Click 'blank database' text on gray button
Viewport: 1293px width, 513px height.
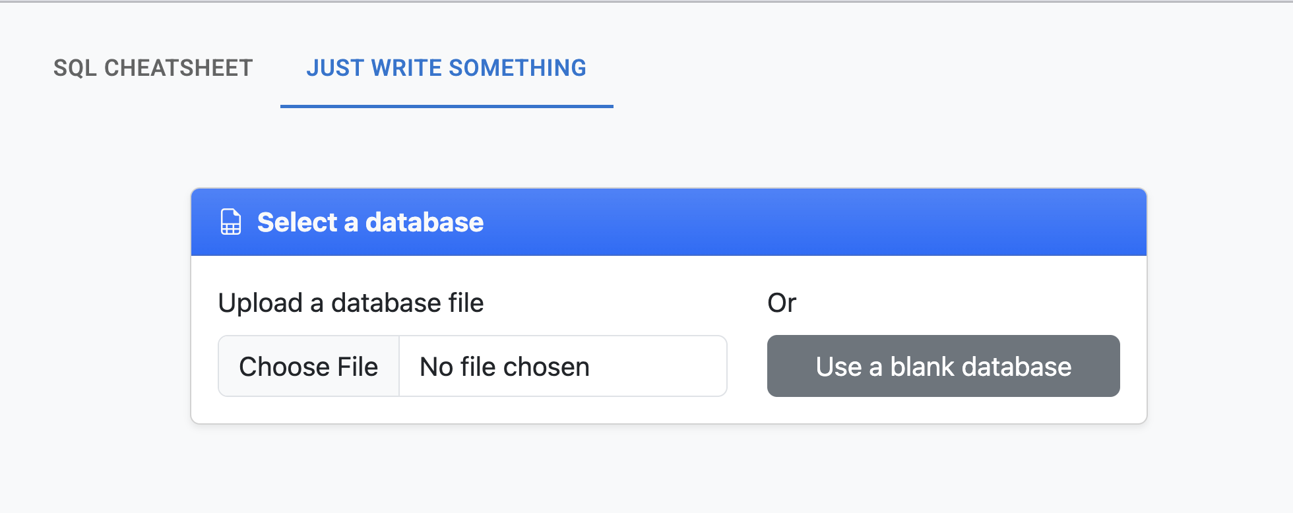click(981, 367)
